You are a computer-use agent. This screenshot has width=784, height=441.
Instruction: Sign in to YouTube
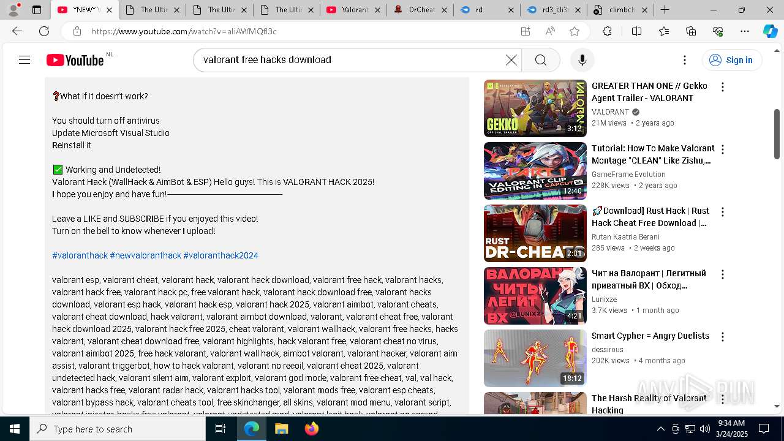[732, 59]
